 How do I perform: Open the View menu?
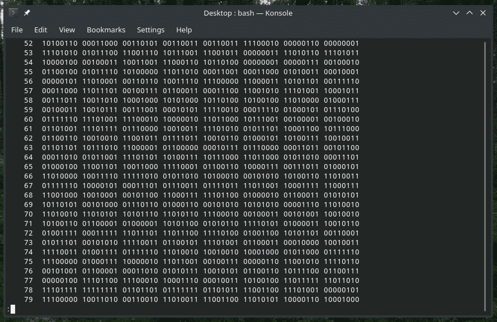click(x=67, y=30)
